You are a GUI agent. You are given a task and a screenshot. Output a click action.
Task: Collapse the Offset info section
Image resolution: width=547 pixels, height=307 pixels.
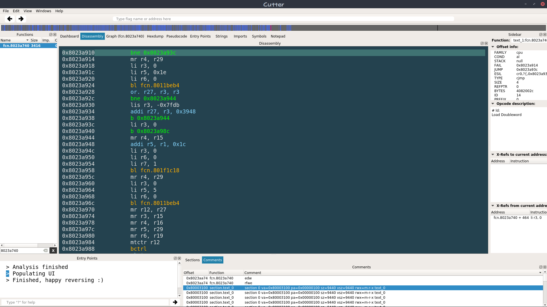point(493,47)
